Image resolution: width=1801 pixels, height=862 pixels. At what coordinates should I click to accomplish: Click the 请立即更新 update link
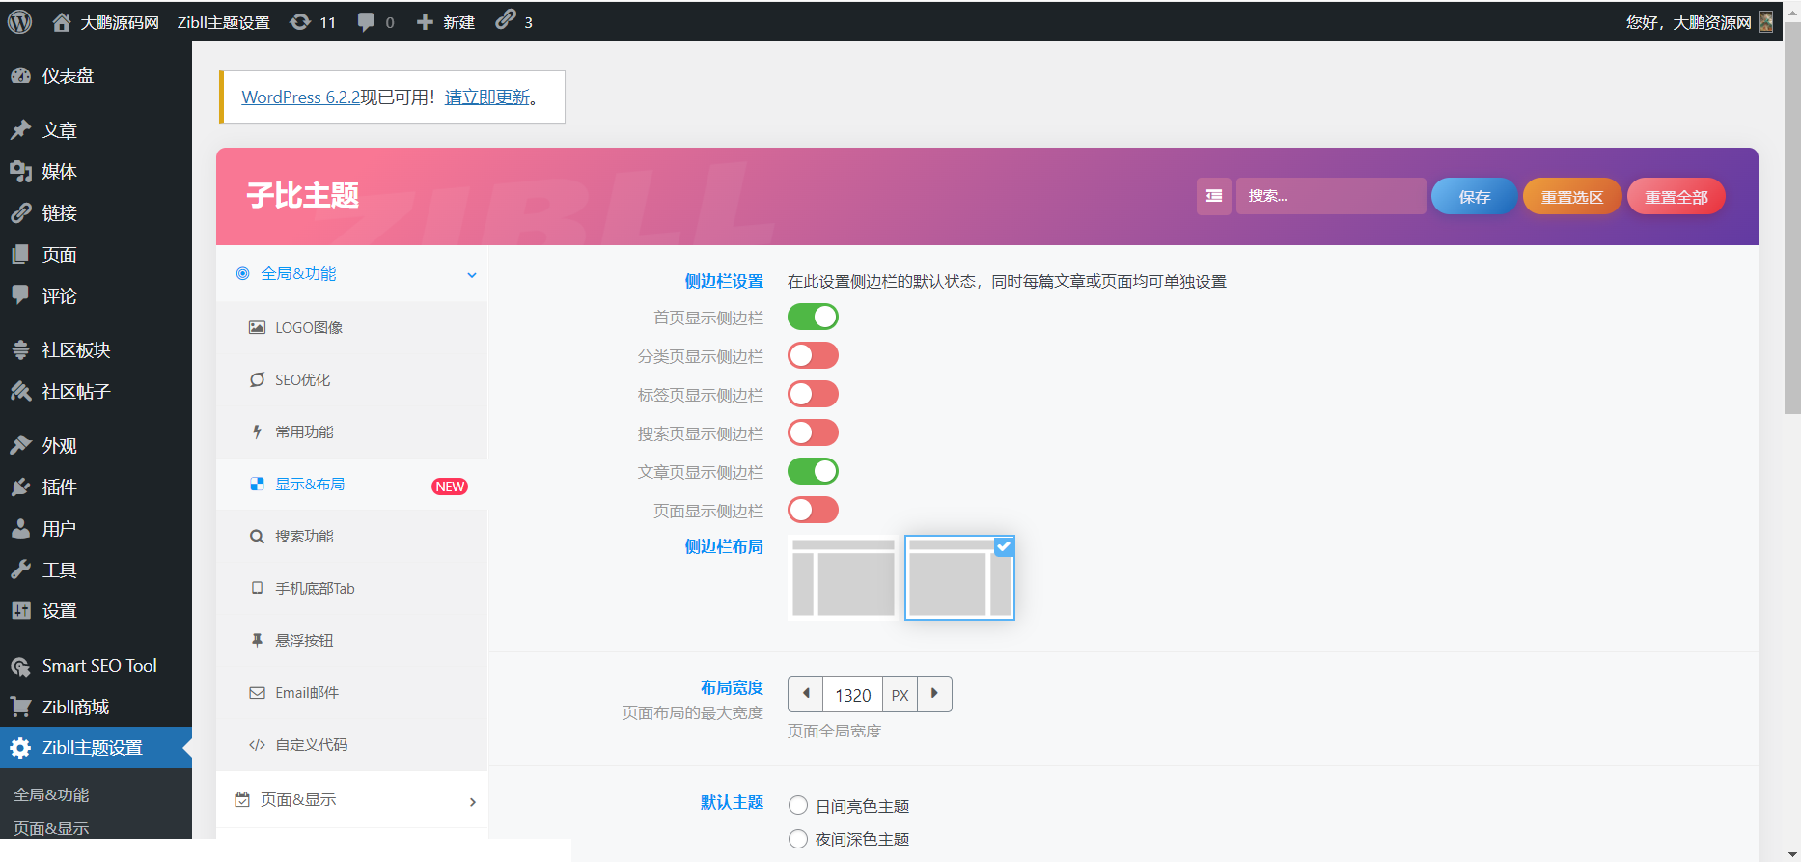(x=487, y=97)
